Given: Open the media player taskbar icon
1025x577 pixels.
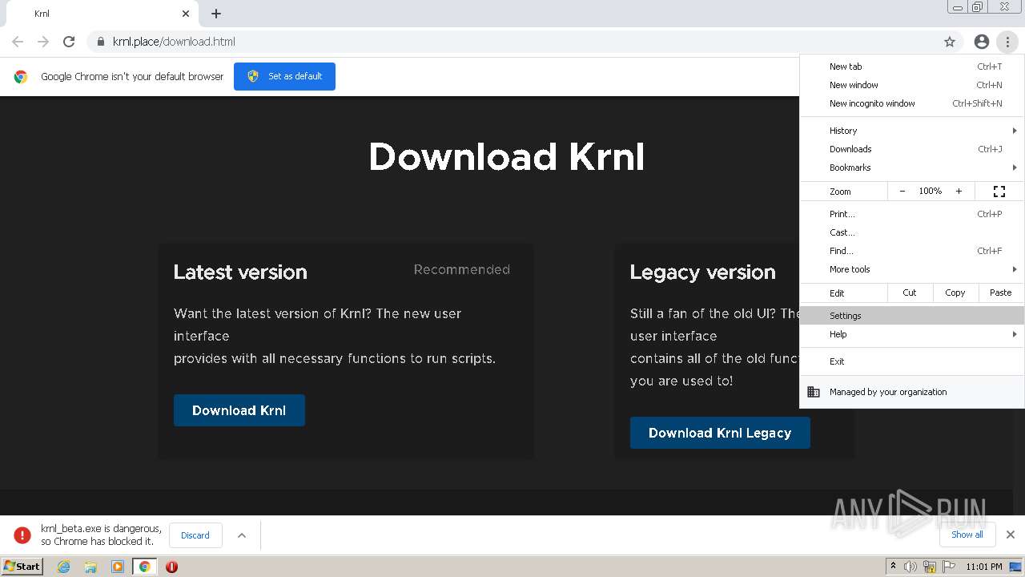Looking at the screenshot, I should [x=118, y=567].
